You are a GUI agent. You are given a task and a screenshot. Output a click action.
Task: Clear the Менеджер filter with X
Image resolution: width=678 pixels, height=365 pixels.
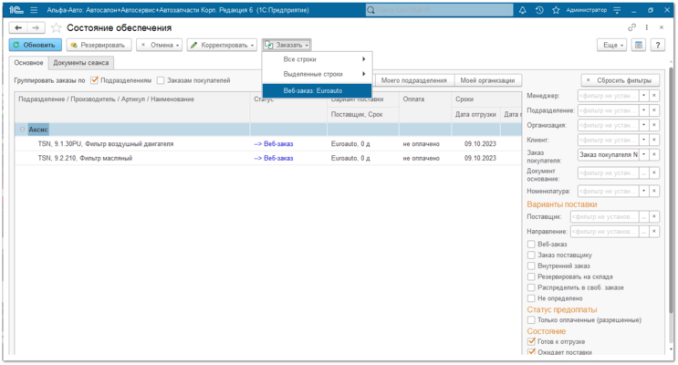[654, 96]
